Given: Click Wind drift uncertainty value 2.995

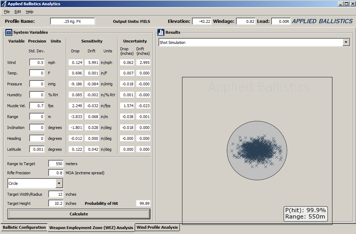Looking at the screenshot, I should pyautogui.click(x=143, y=63).
